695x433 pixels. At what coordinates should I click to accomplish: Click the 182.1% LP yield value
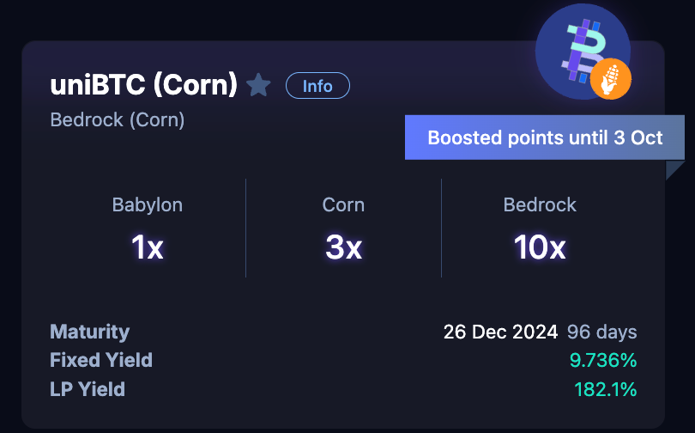pos(606,389)
